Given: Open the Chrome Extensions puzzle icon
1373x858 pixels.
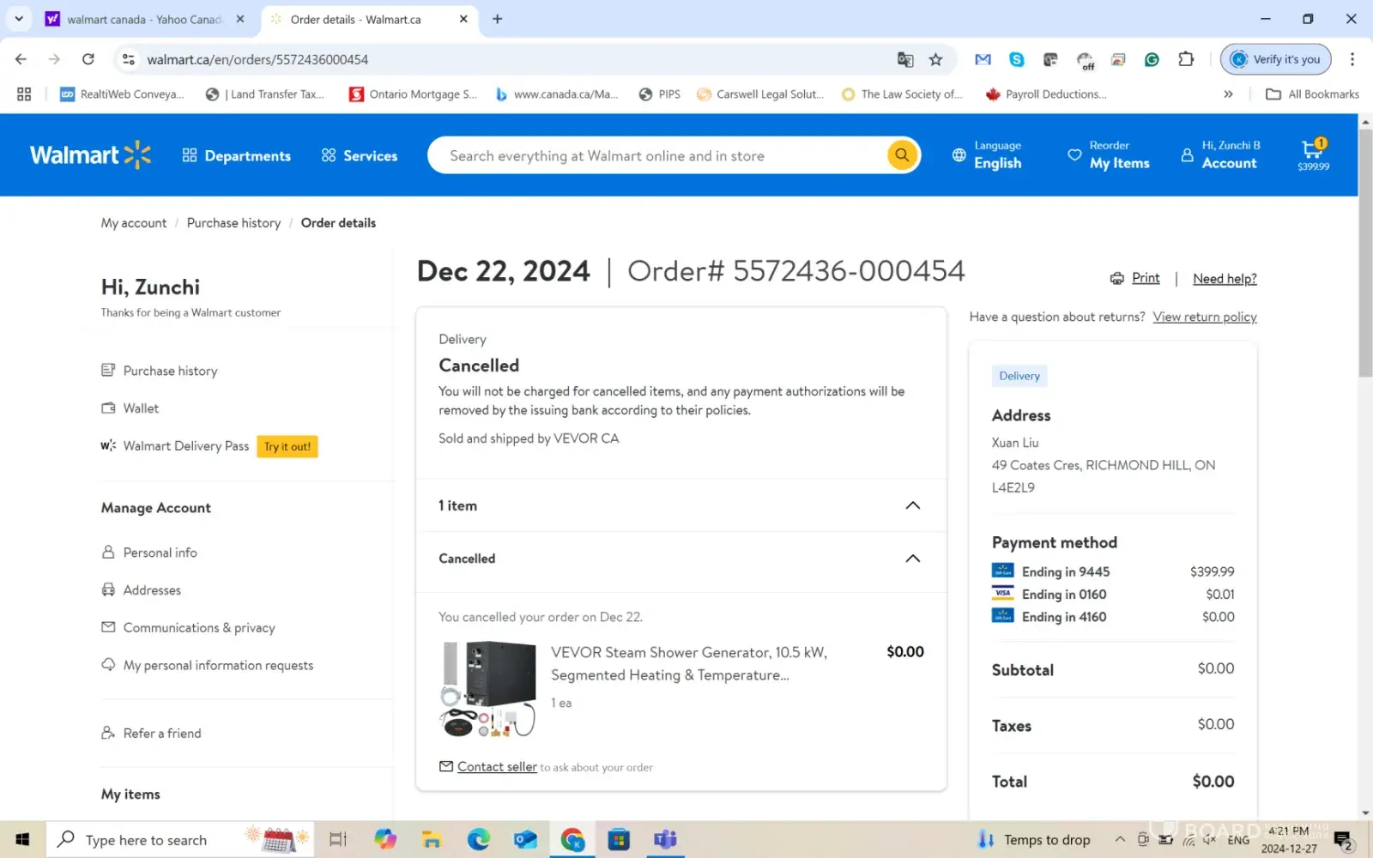Looking at the screenshot, I should pos(1186,59).
